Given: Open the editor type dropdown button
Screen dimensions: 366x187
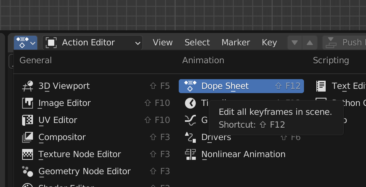Looking at the screenshot, I should (26, 43).
